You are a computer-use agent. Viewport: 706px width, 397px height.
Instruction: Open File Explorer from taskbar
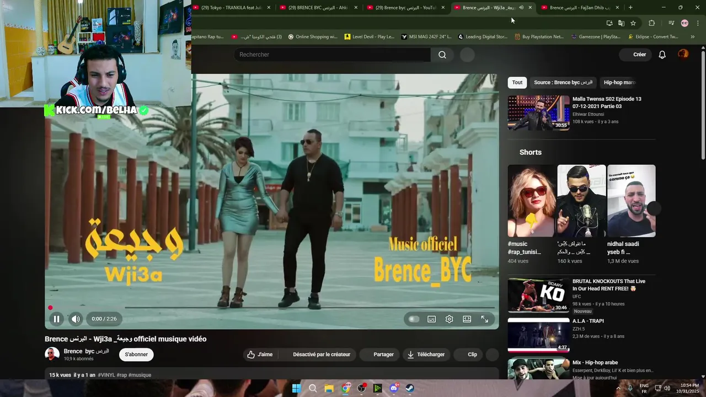click(x=329, y=388)
